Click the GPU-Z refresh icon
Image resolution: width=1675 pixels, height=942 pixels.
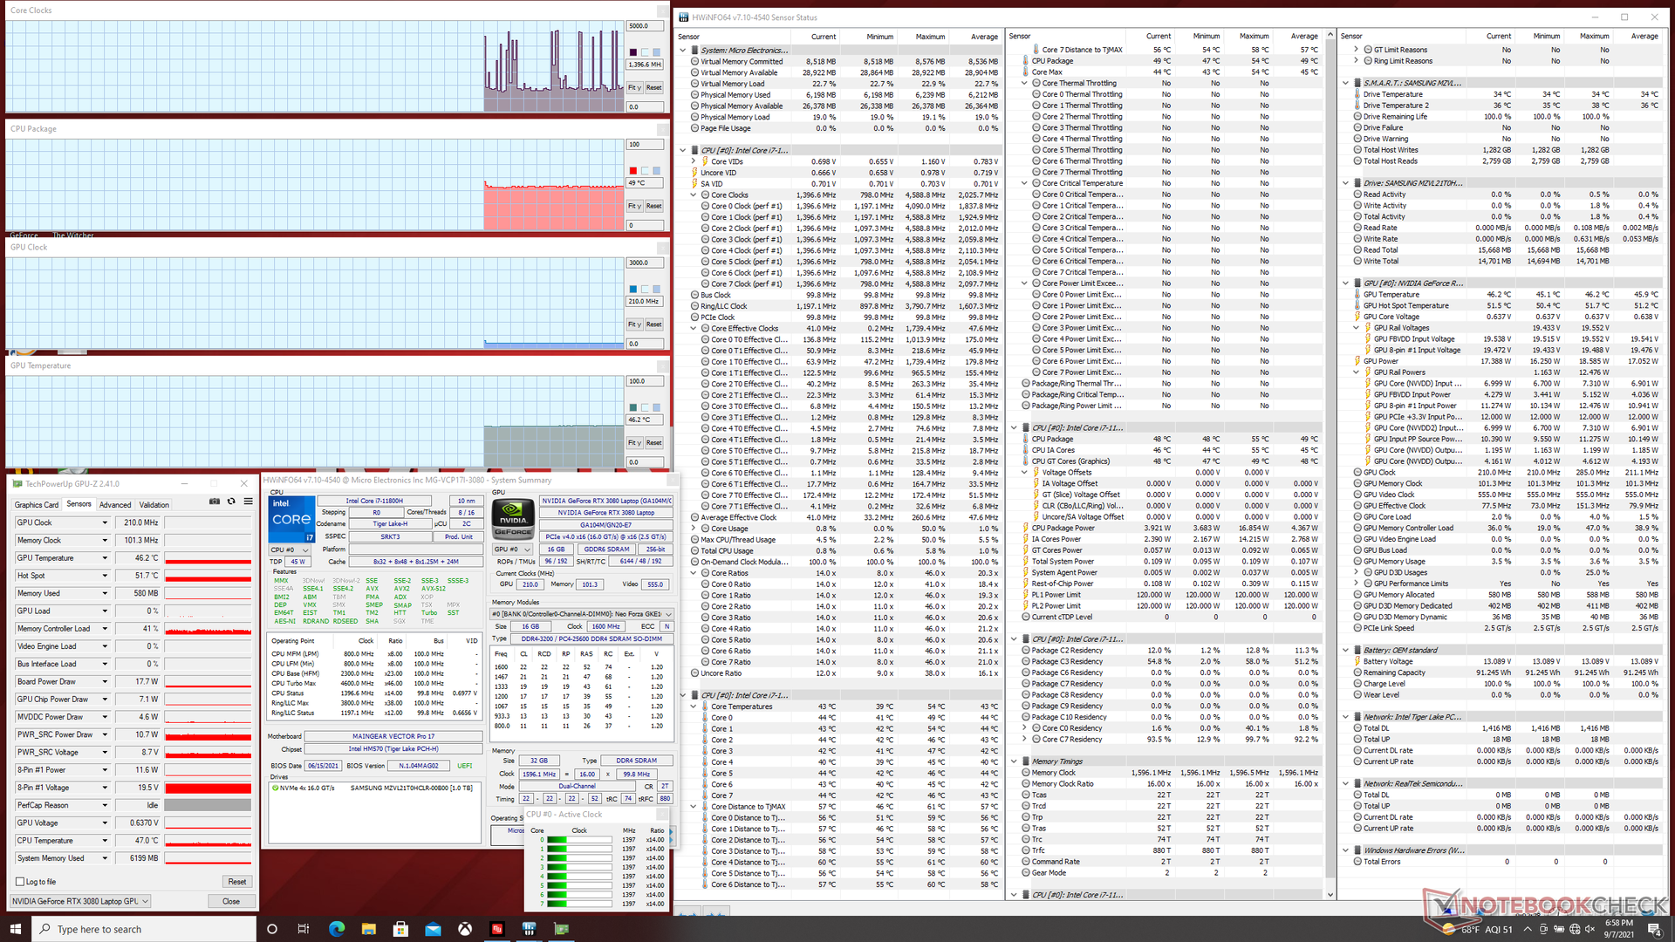click(x=231, y=502)
